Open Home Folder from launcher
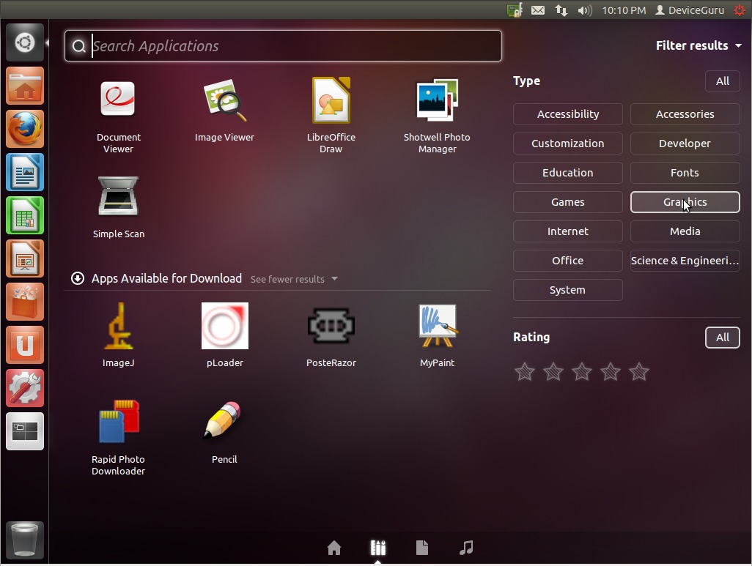The image size is (752, 566). (25, 86)
